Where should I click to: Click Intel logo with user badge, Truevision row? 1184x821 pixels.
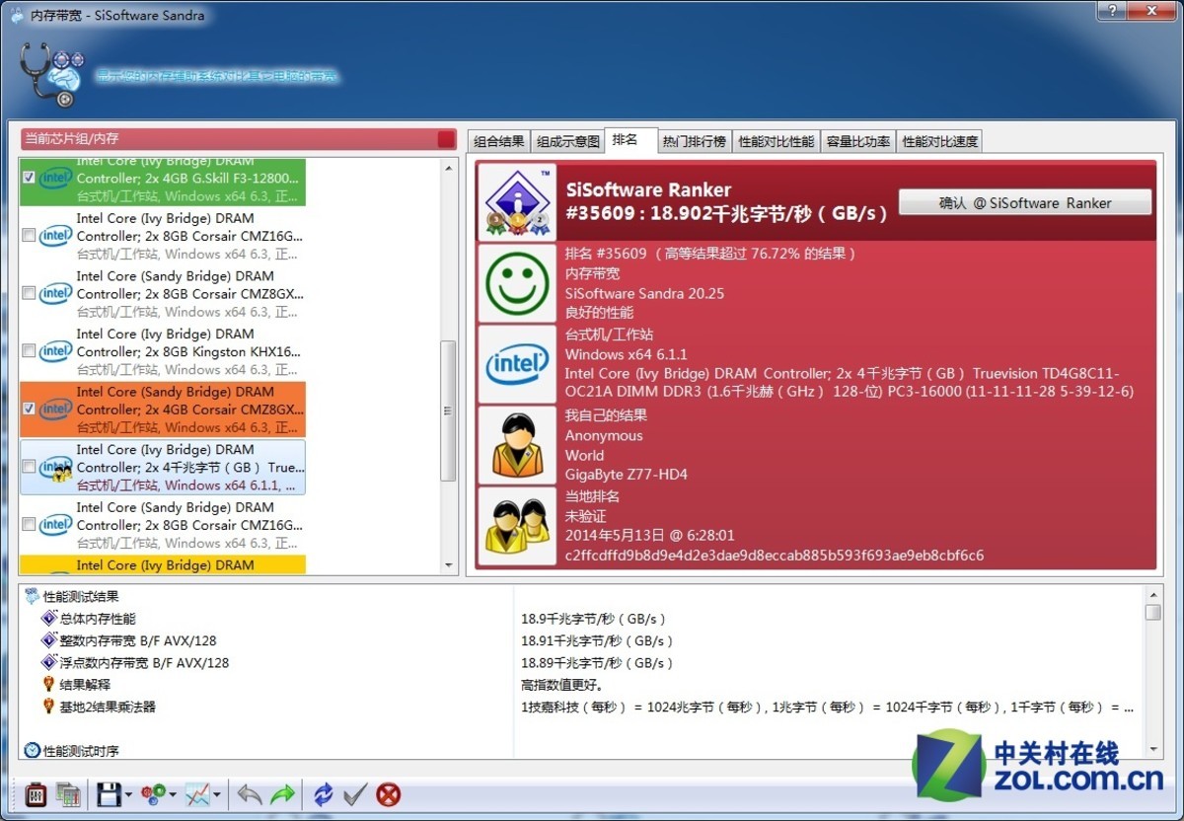56,469
